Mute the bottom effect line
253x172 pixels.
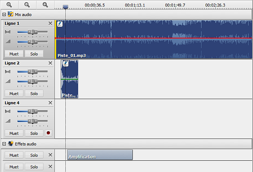[14, 167]
